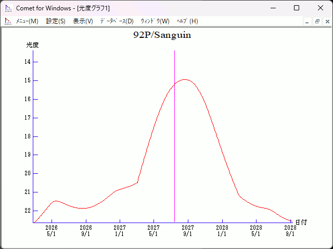Image resolution: width=333 pixels, height=249 pixels.
Task: Click the magnitude 21 axis label
Action: coord(28,192)
